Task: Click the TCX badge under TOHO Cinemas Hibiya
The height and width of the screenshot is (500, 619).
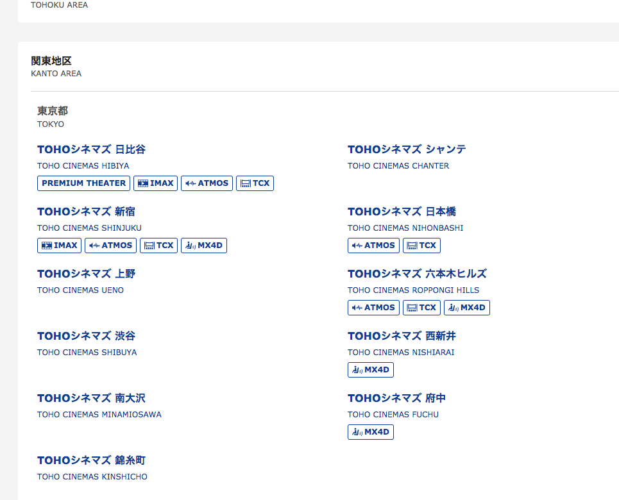Action: [255, 183]
